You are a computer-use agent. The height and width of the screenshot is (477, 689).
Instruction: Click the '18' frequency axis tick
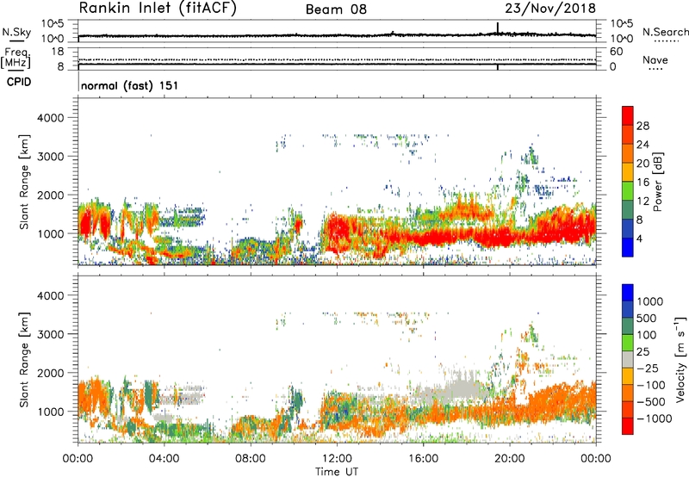(58, 52)
